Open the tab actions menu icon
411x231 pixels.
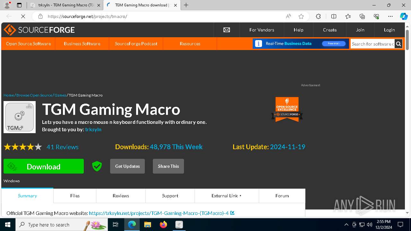(19, 5)
